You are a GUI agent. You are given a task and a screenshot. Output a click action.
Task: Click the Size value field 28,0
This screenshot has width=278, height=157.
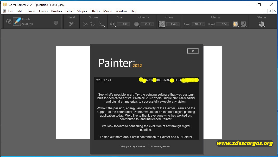tap(122, 24)
